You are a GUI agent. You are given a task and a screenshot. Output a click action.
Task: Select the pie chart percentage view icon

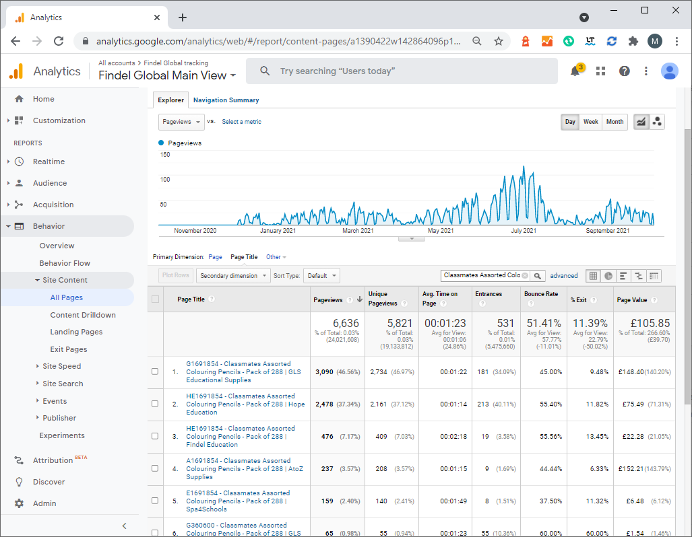point(608,276)
